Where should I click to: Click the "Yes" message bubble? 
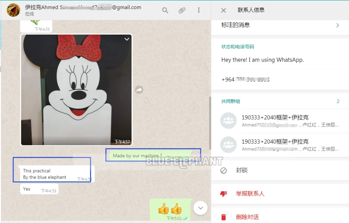39,189
